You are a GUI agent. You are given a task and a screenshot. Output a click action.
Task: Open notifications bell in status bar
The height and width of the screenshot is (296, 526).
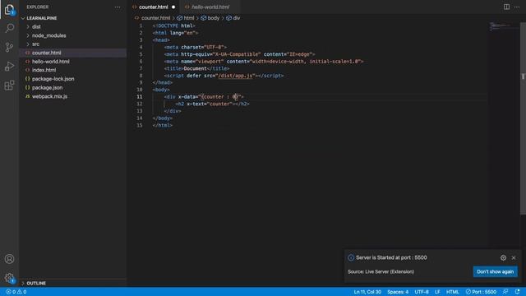click(x=517, y=292)
